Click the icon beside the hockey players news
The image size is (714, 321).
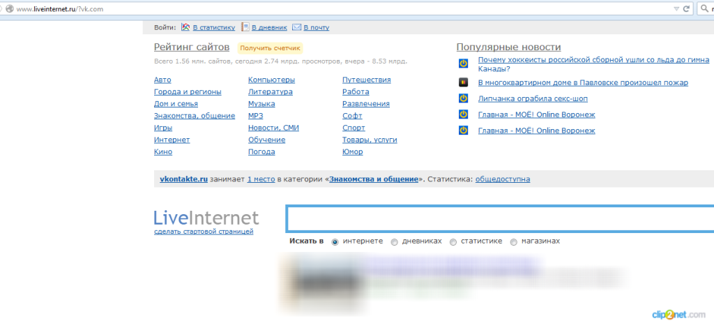click(463, 64)
